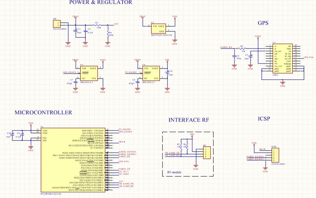Click the U2 MCP1702T regulator block
This screenshot has width=316, height=198.
158,28
